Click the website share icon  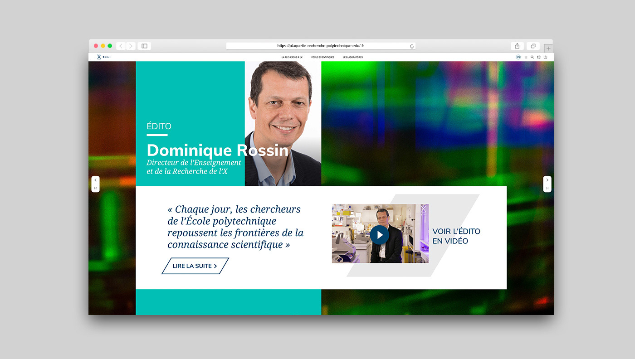pos(546,57)
